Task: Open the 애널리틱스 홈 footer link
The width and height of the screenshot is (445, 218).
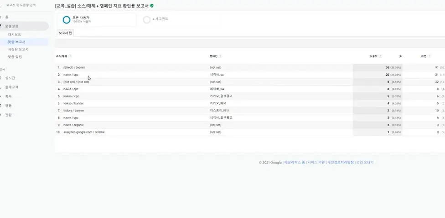Action: (x=295, y=162)
